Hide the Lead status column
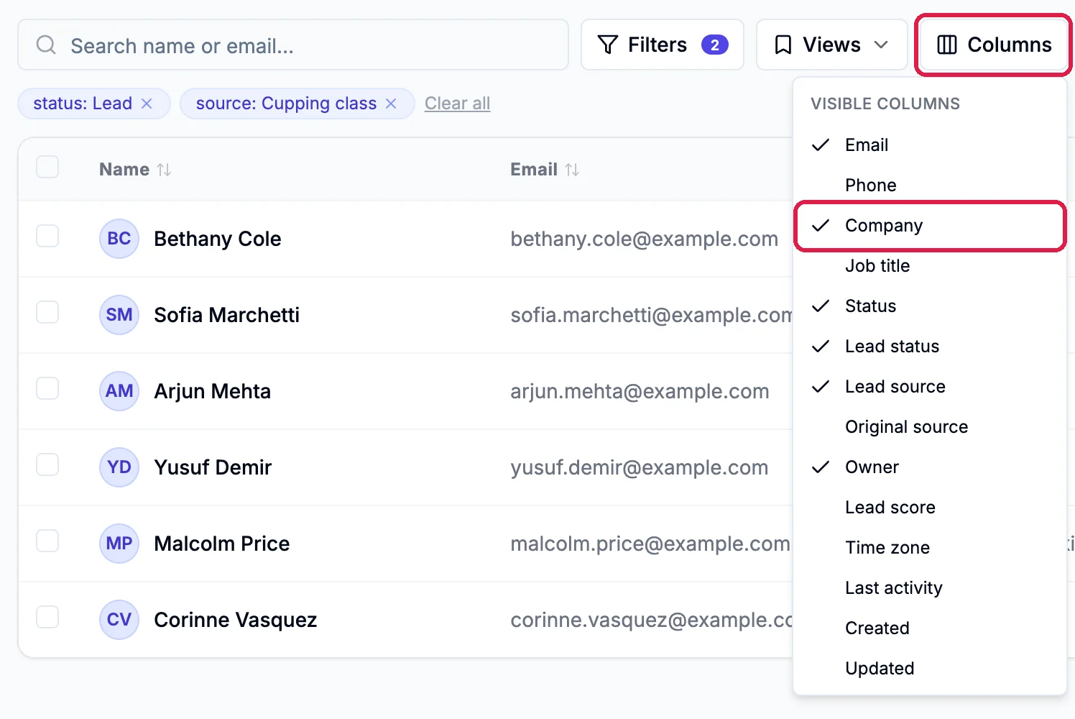Screen dimensions: 1075x719 pyautogui.click(x=930, y=347)
